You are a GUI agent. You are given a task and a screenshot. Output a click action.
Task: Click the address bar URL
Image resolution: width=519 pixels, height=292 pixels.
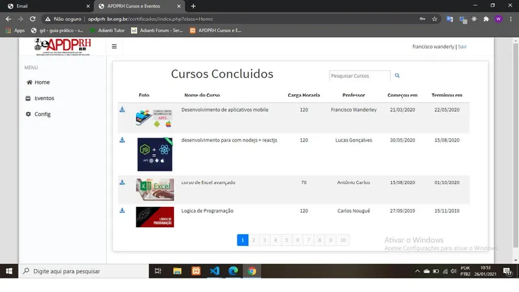[151, 19]
